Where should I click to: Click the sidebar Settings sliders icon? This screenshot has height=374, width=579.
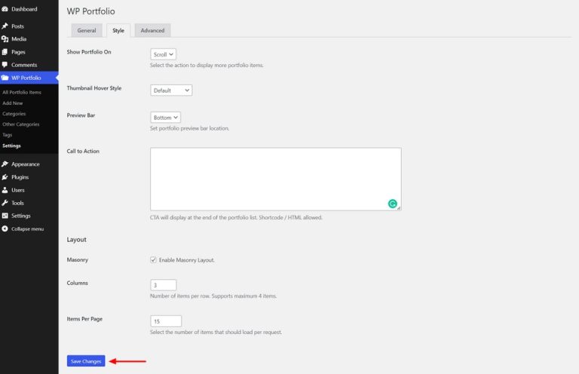coord(5,216)
